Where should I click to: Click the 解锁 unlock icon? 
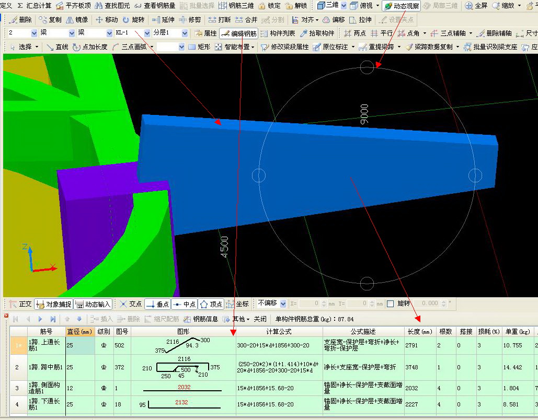point(296,6)
